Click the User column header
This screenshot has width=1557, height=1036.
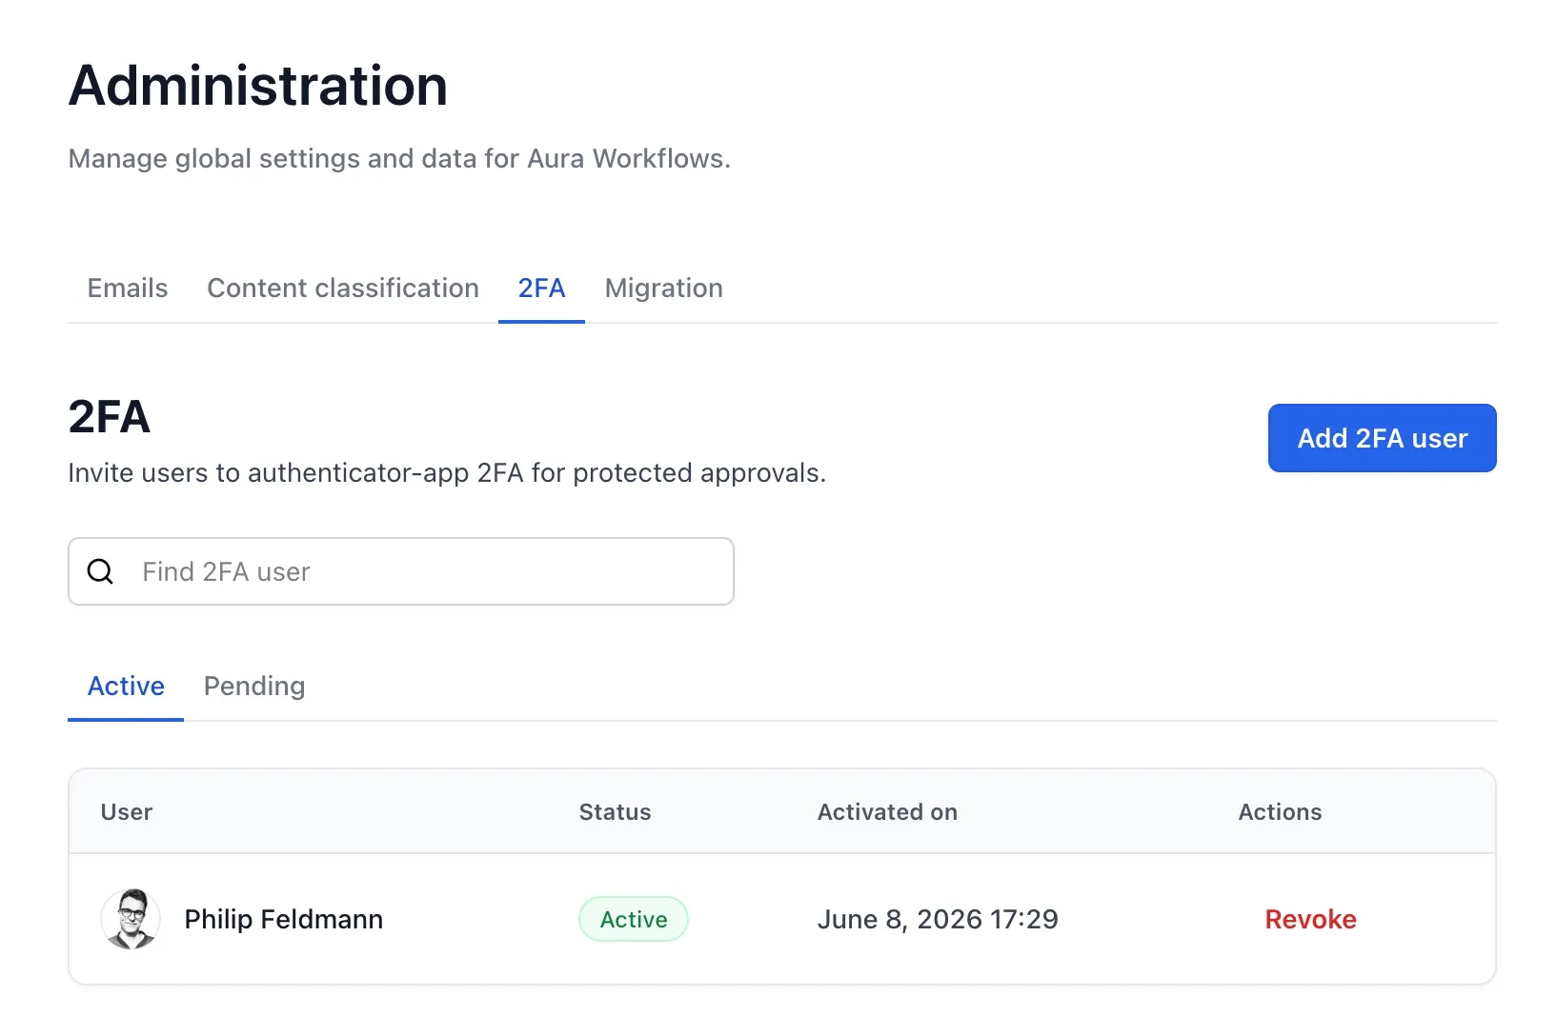coord(127,812)
